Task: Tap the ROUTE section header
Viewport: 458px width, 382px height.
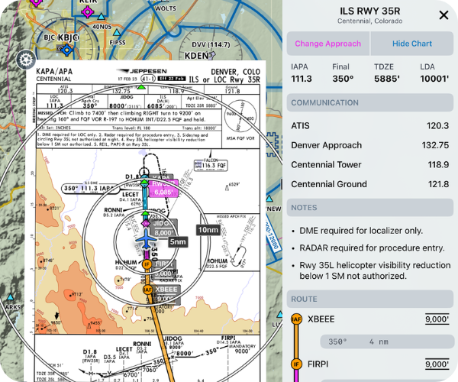Action: (x=369, y=299)
